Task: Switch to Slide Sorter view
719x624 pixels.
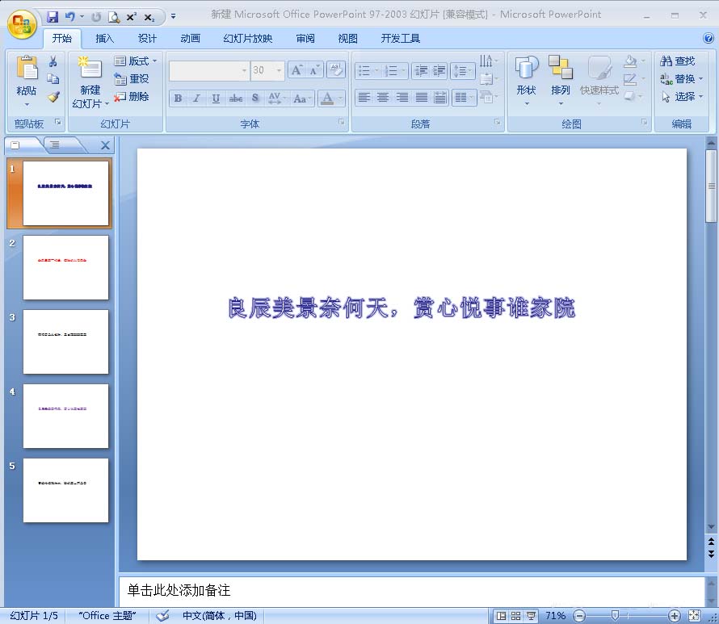Action: click(515, 616)
